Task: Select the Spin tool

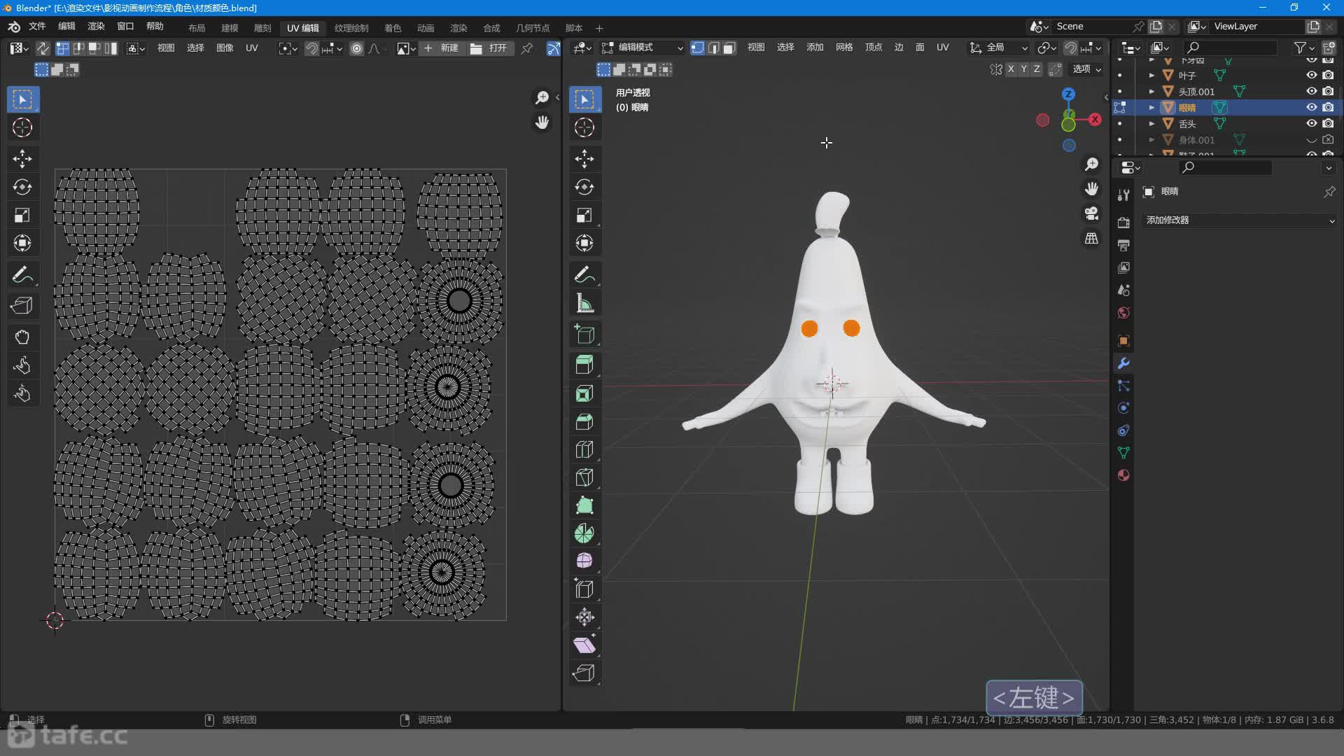Action: point(584,533)
